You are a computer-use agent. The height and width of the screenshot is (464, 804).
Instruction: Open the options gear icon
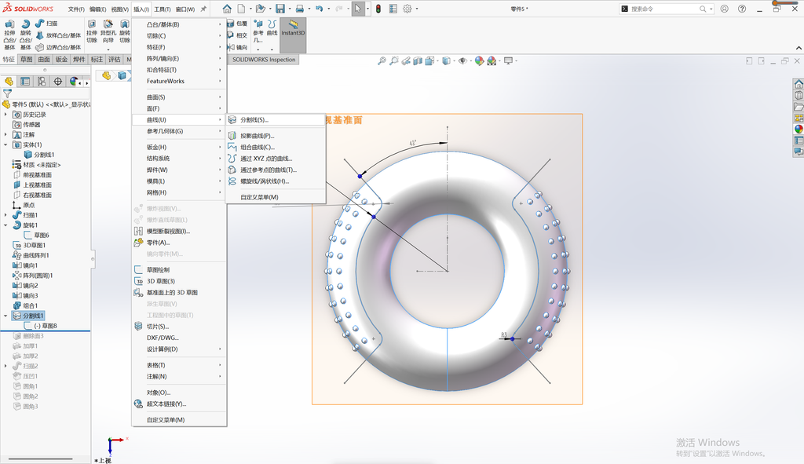click(407, 9)
